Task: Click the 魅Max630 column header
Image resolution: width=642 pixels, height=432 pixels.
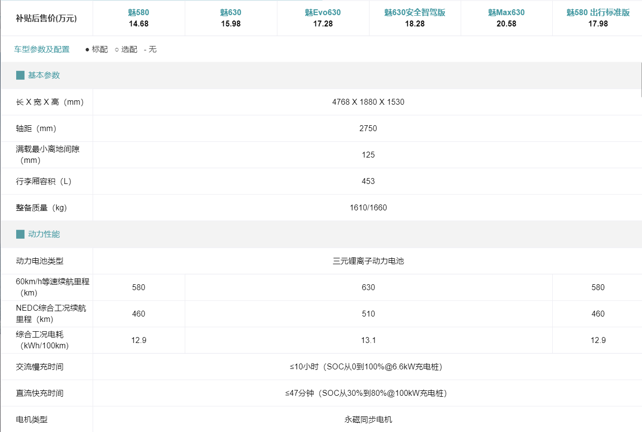Action: (x=506, y=13)
